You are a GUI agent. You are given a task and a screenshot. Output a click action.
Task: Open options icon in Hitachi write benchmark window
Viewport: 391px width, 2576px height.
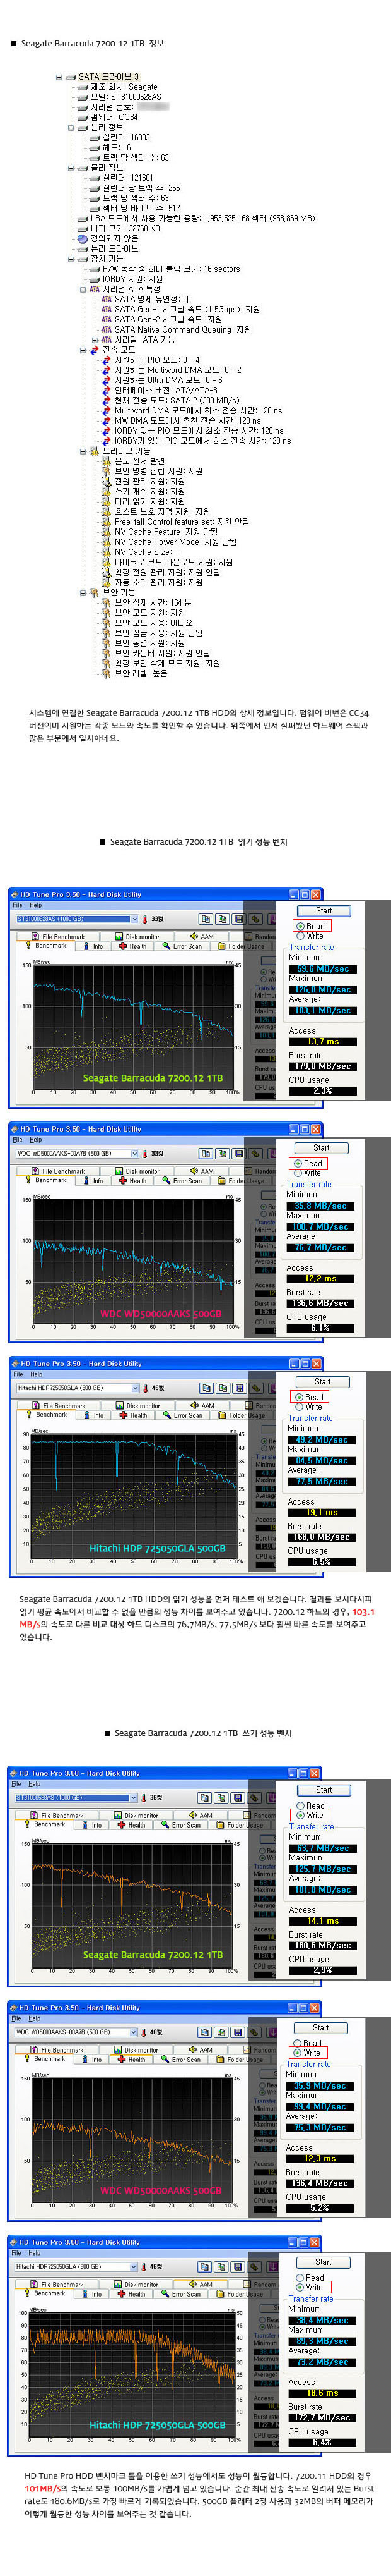tap(254, 2266)
